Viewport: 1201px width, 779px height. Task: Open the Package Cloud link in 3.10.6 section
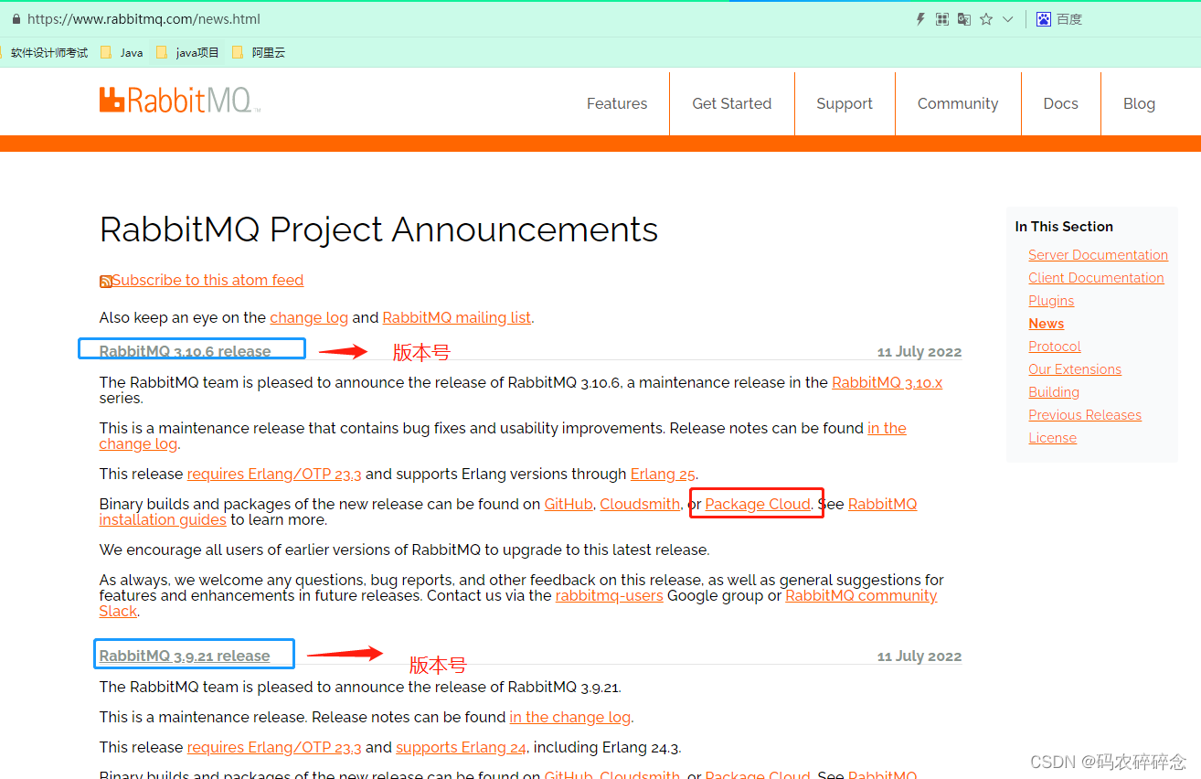point(758,505)
